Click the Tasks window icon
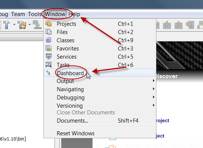Image resolution: width=203 pixels, height=148 pixels. tap(49, 64)
